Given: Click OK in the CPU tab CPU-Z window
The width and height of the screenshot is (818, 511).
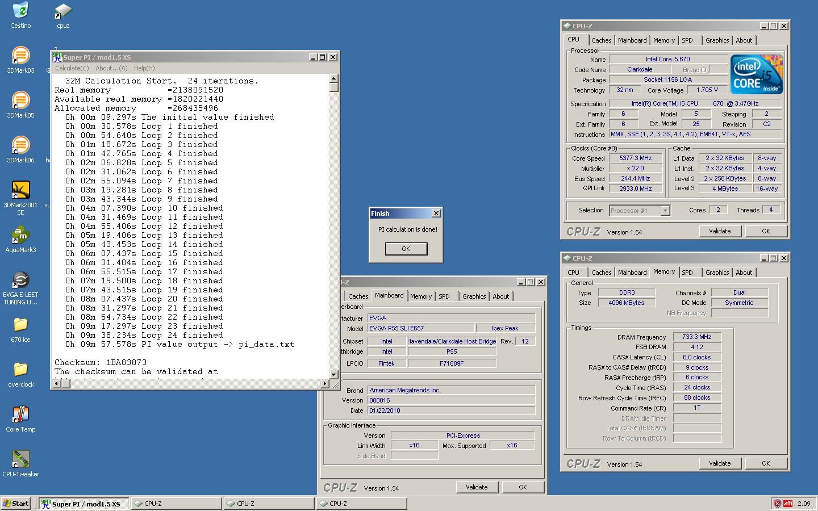Looking at the screenshot, I should pyautogui.click(x=766, y=231).
